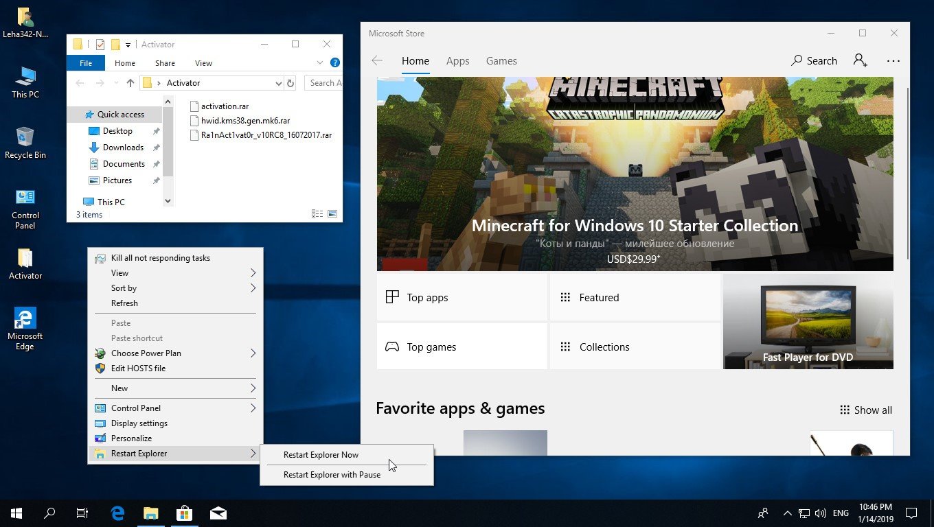
Task: Click Properties icon in Explorer title bar
Action: pos(100,45)
